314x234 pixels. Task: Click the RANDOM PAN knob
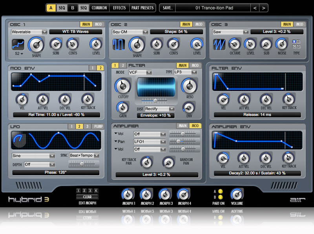click(x=168, y=162)
